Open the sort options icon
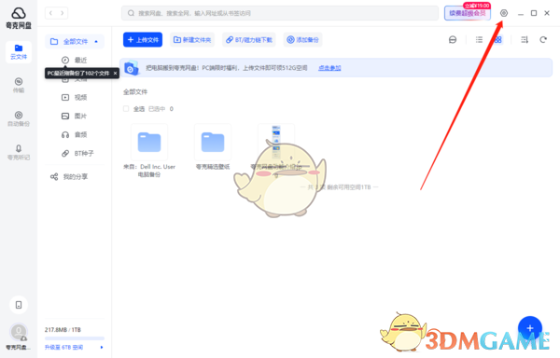 point(525,39)
